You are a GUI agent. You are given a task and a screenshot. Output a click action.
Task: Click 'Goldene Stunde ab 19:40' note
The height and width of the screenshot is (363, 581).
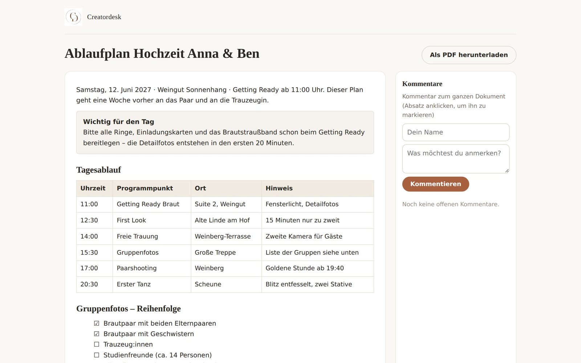pyautogui.click(x=317, y=268)
